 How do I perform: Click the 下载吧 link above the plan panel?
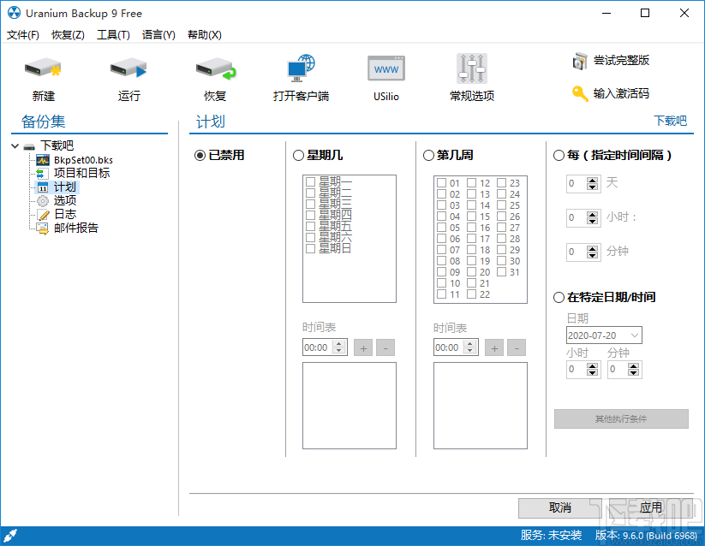click(672, 121)
